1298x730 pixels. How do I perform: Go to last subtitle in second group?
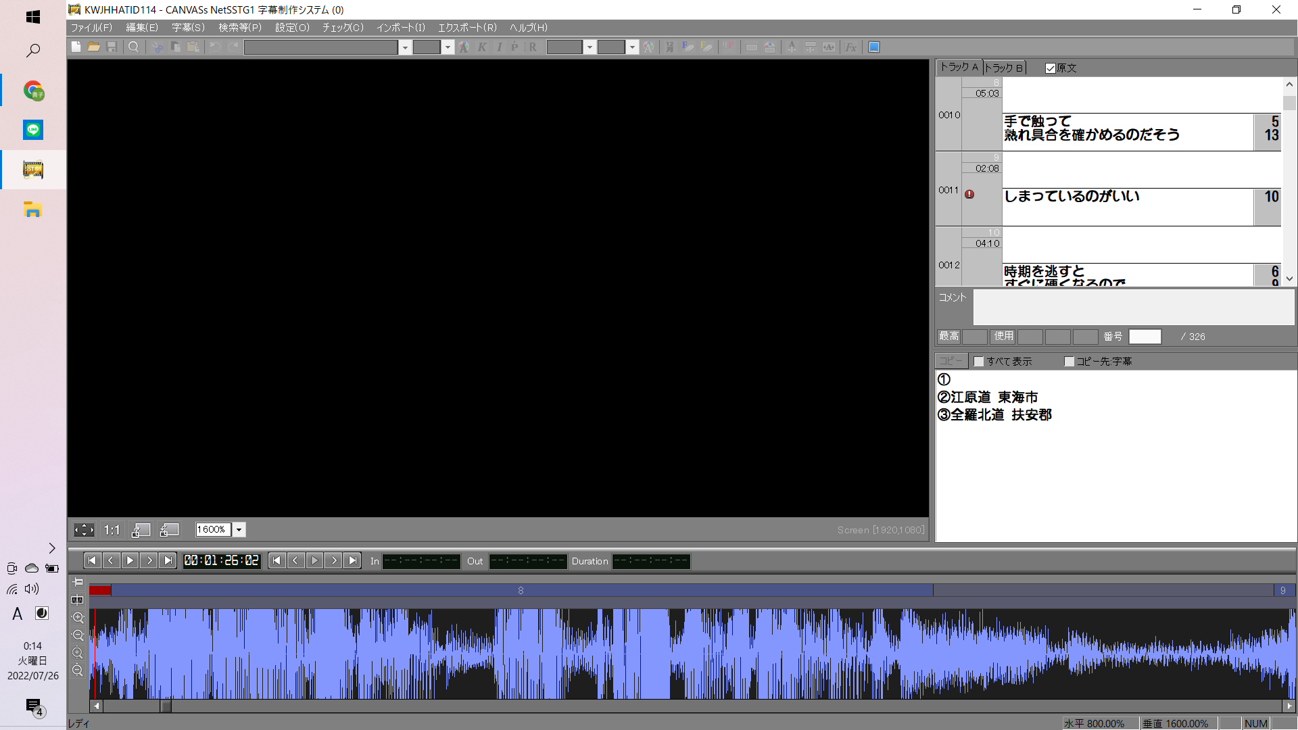click(x=352, y=560)
